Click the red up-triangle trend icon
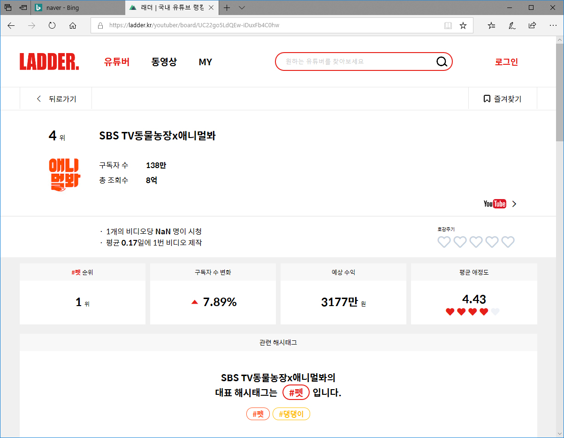The width and height of the screenshot is (564, 438). 195,302
